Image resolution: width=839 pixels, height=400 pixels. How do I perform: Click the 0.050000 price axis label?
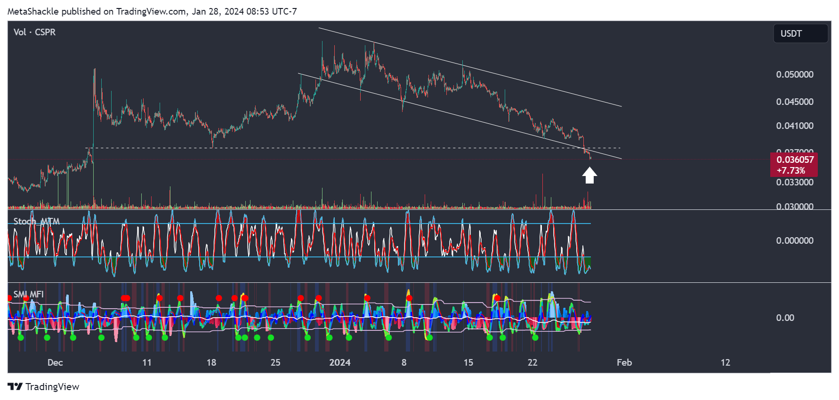795,74
